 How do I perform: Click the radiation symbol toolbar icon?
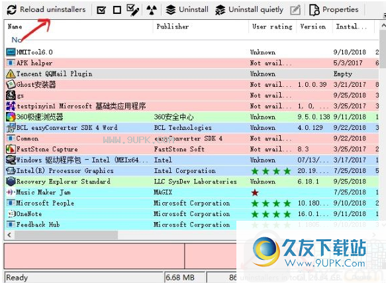tap(152, 10)
